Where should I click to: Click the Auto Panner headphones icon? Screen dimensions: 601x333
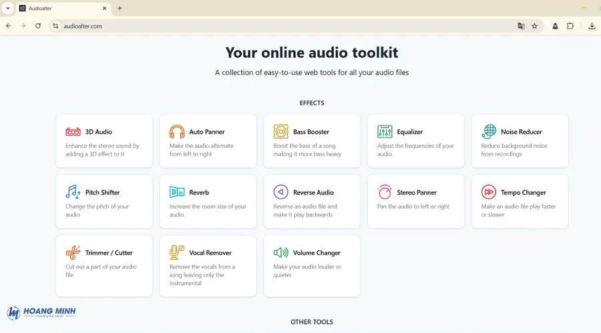point(177,131)
